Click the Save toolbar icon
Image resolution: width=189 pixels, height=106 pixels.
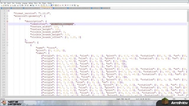(x=6, y=5)
